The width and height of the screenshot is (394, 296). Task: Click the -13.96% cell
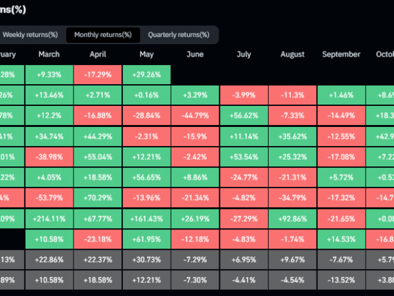[146, 198]
